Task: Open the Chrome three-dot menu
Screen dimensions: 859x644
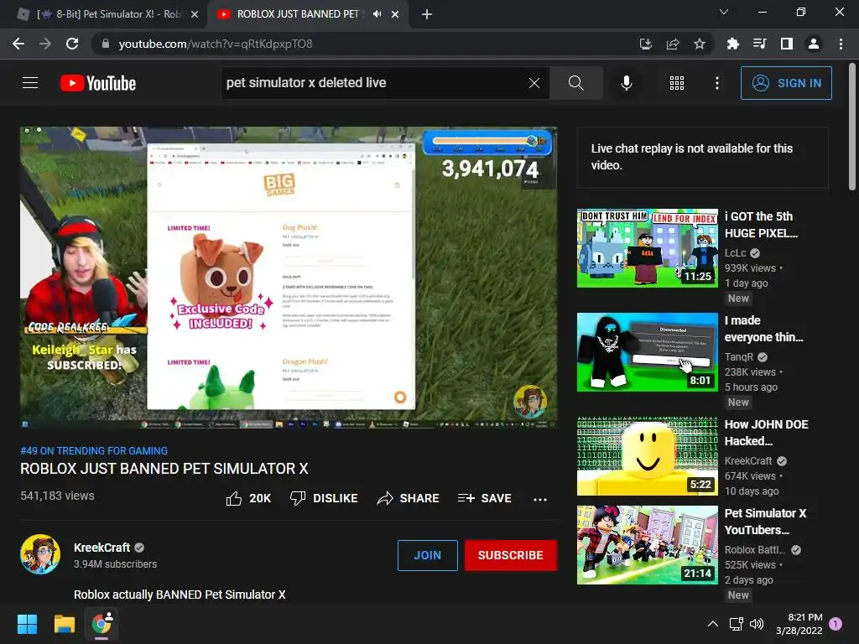Action: 841,44
